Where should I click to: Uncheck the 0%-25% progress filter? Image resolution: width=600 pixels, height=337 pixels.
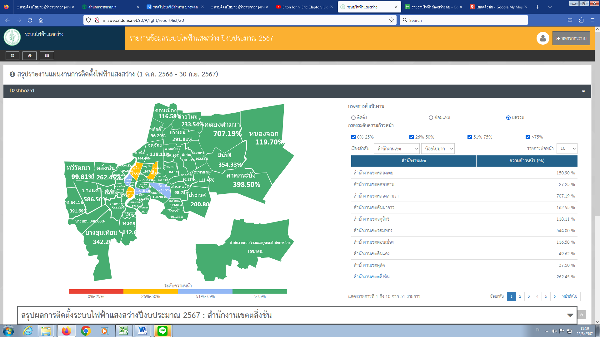(x=353, y=137)
